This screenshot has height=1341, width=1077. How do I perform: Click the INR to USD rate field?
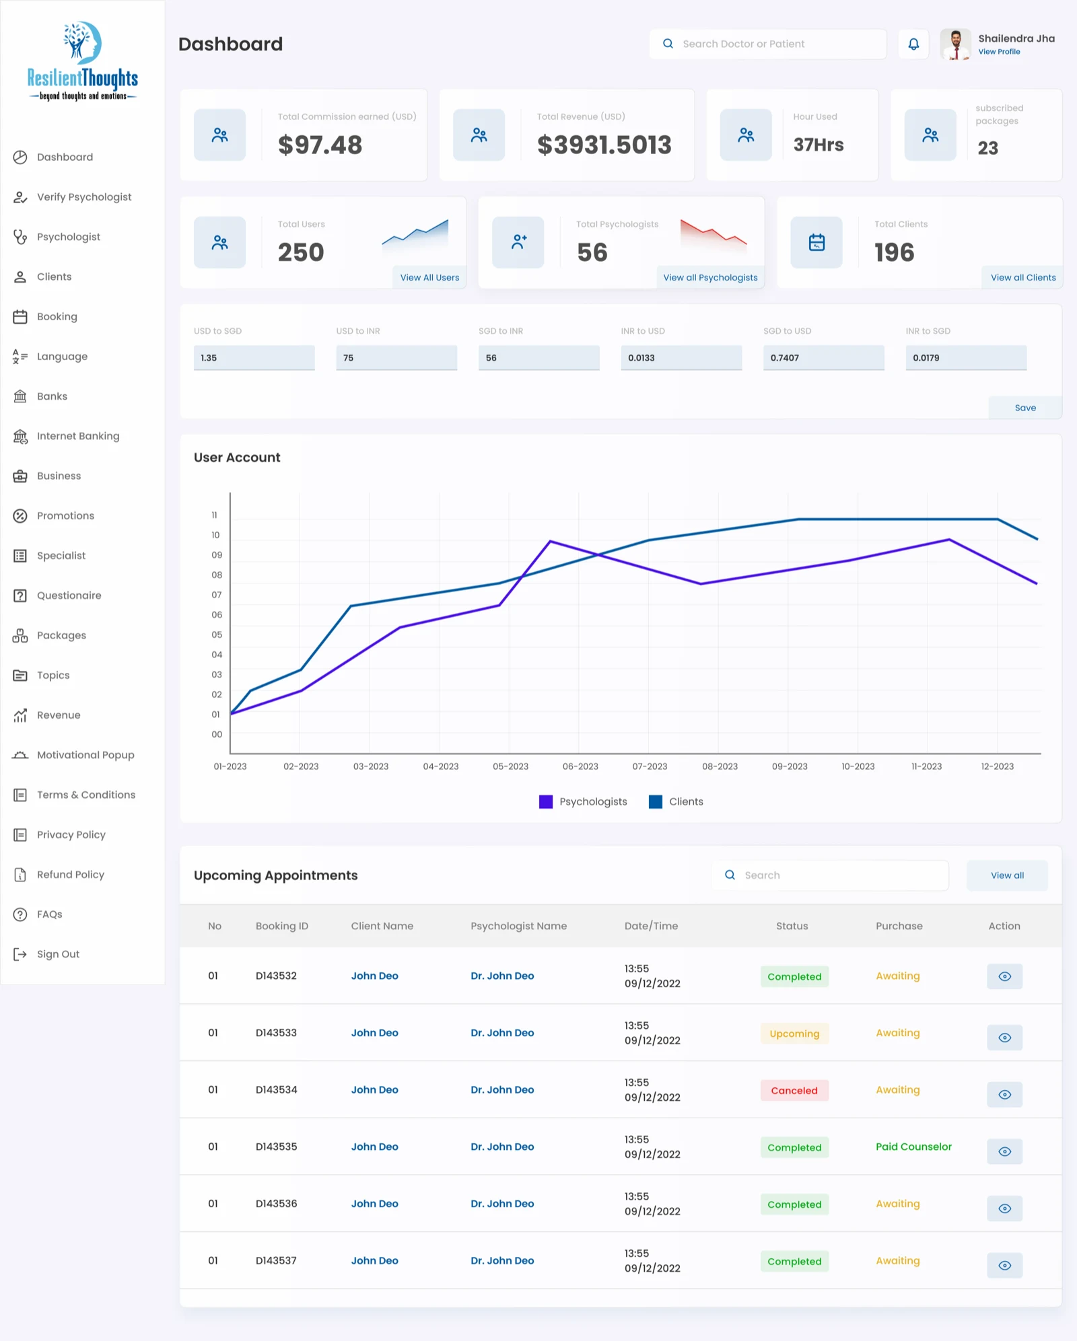(681, 358)
